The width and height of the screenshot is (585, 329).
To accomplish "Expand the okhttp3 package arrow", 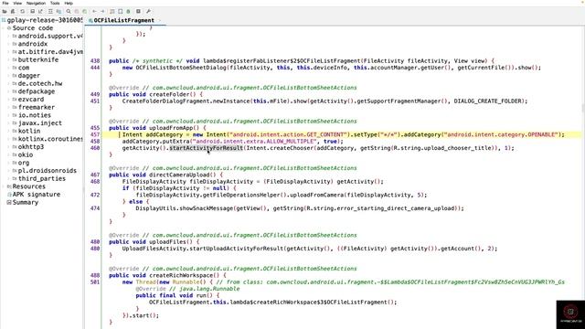I will pos(8,147).
